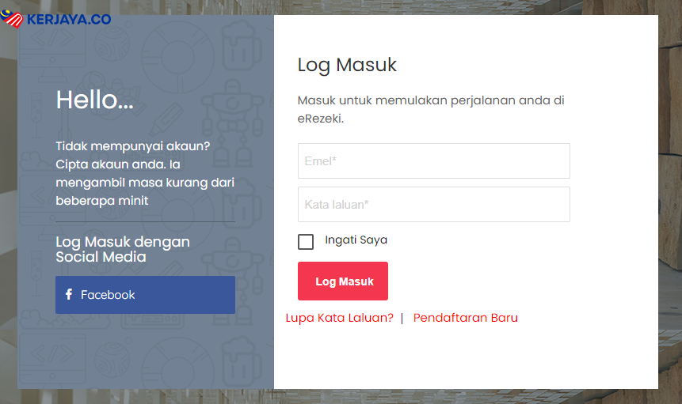Open the Lupa Kata Laluan? link

(x=339, y=318)
